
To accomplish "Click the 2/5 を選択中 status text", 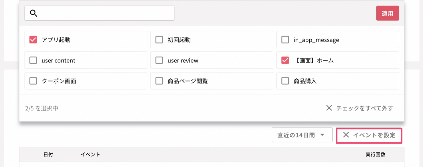I will [42, 108].
